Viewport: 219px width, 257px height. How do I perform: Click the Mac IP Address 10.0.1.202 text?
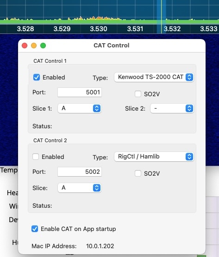100,246
